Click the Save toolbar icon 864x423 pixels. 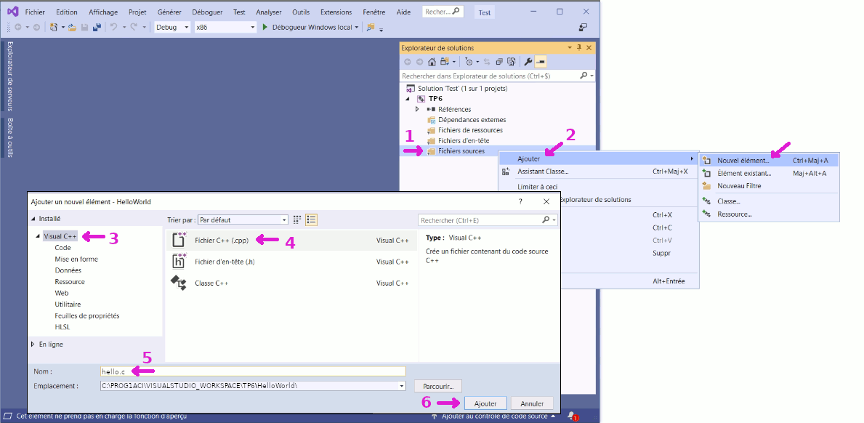pos(85,27)
